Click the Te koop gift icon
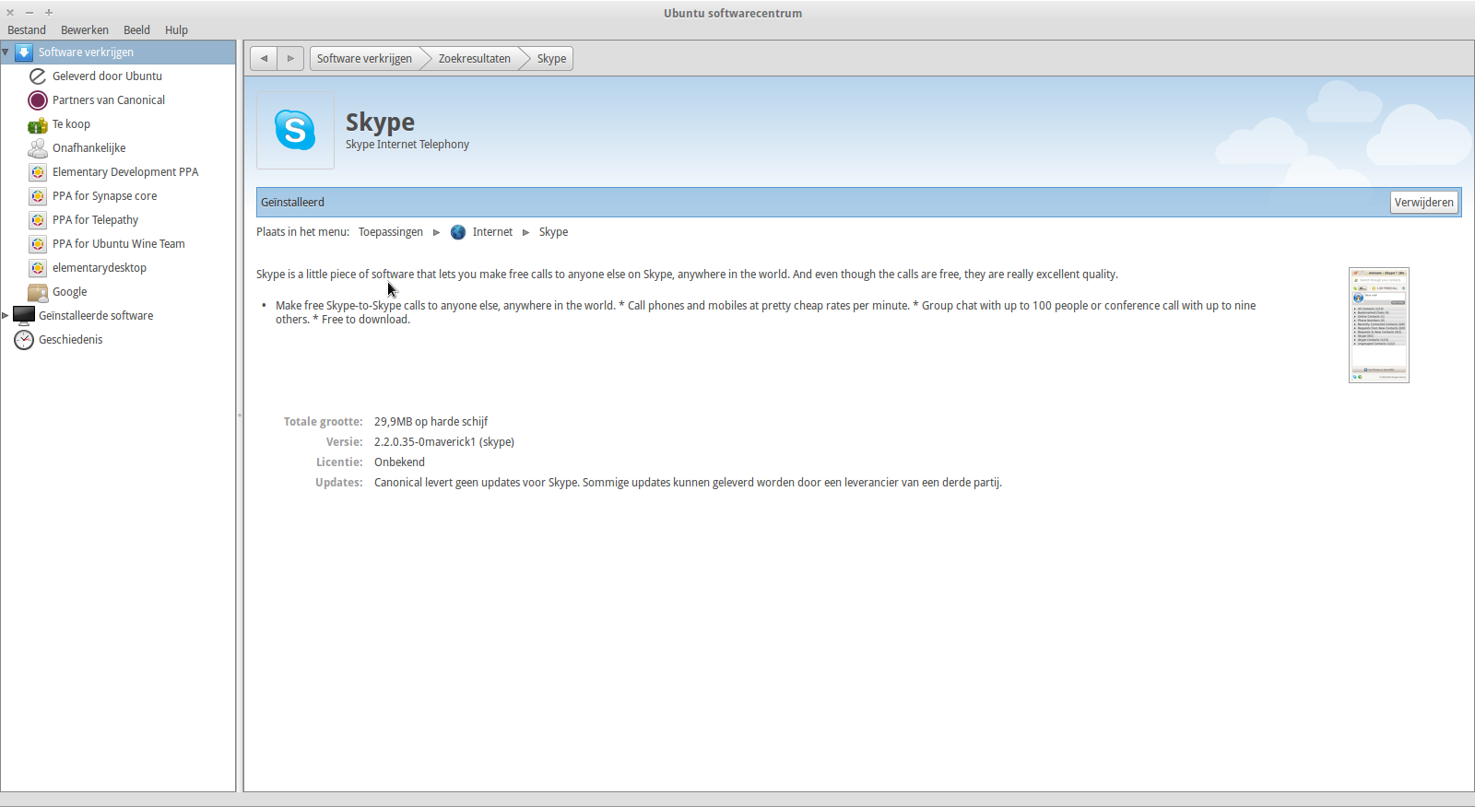 click(38, 124)
